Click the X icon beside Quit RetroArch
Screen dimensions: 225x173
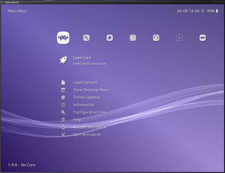[x=63, y=135]
